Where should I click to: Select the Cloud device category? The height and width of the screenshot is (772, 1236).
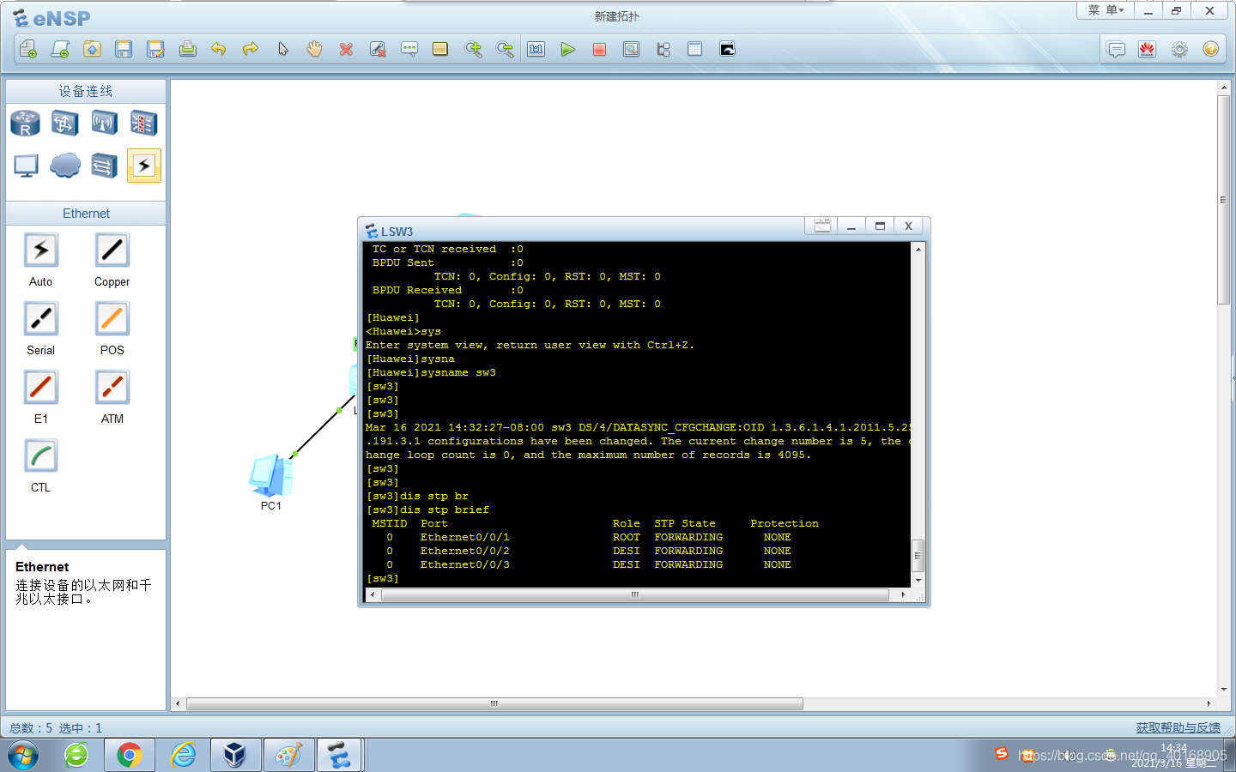pos(64,166)
